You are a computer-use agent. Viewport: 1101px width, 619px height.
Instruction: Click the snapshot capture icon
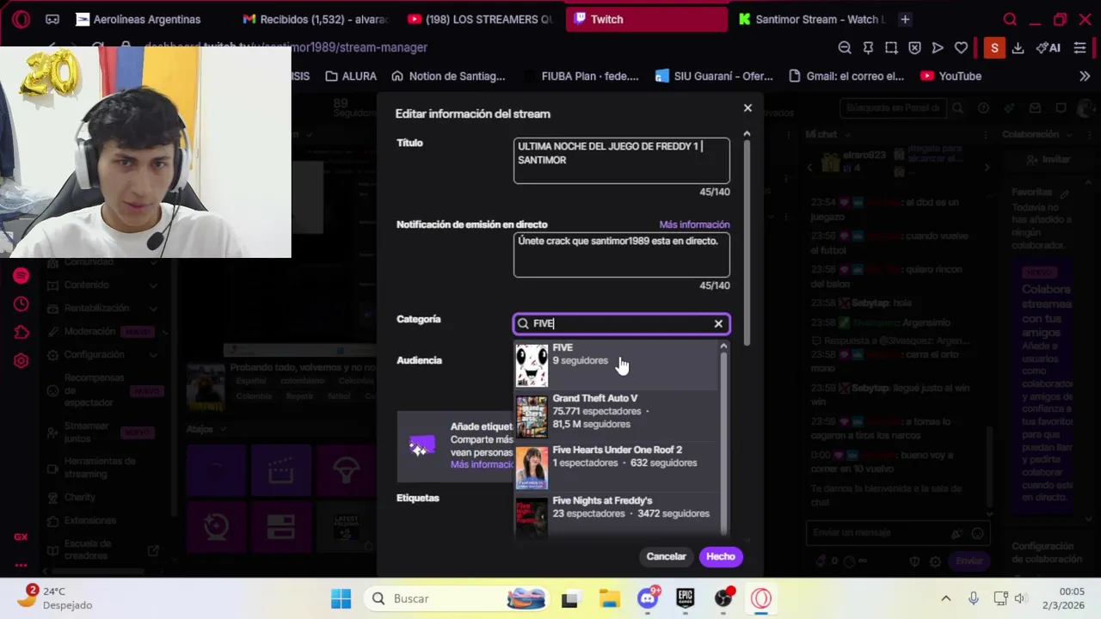point(891,48)
